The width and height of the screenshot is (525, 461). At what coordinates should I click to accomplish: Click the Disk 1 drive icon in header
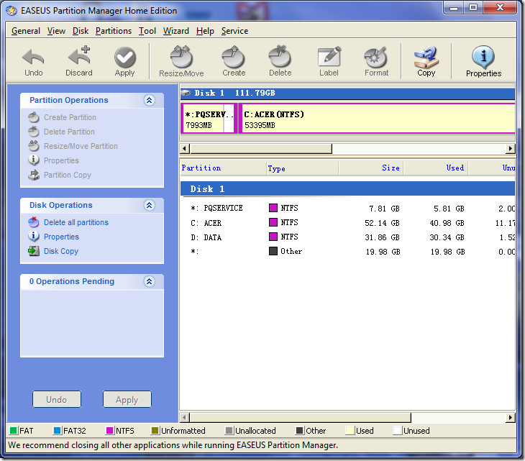[186, 93]
